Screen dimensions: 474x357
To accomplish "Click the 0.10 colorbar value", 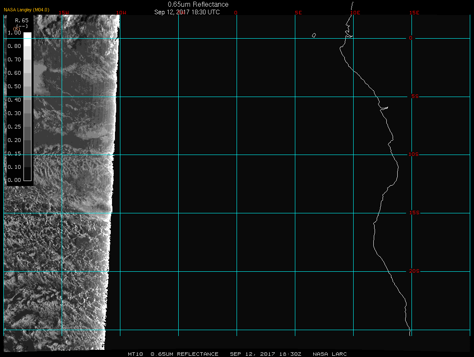I will pyautogui.click(x=14, y=167).
